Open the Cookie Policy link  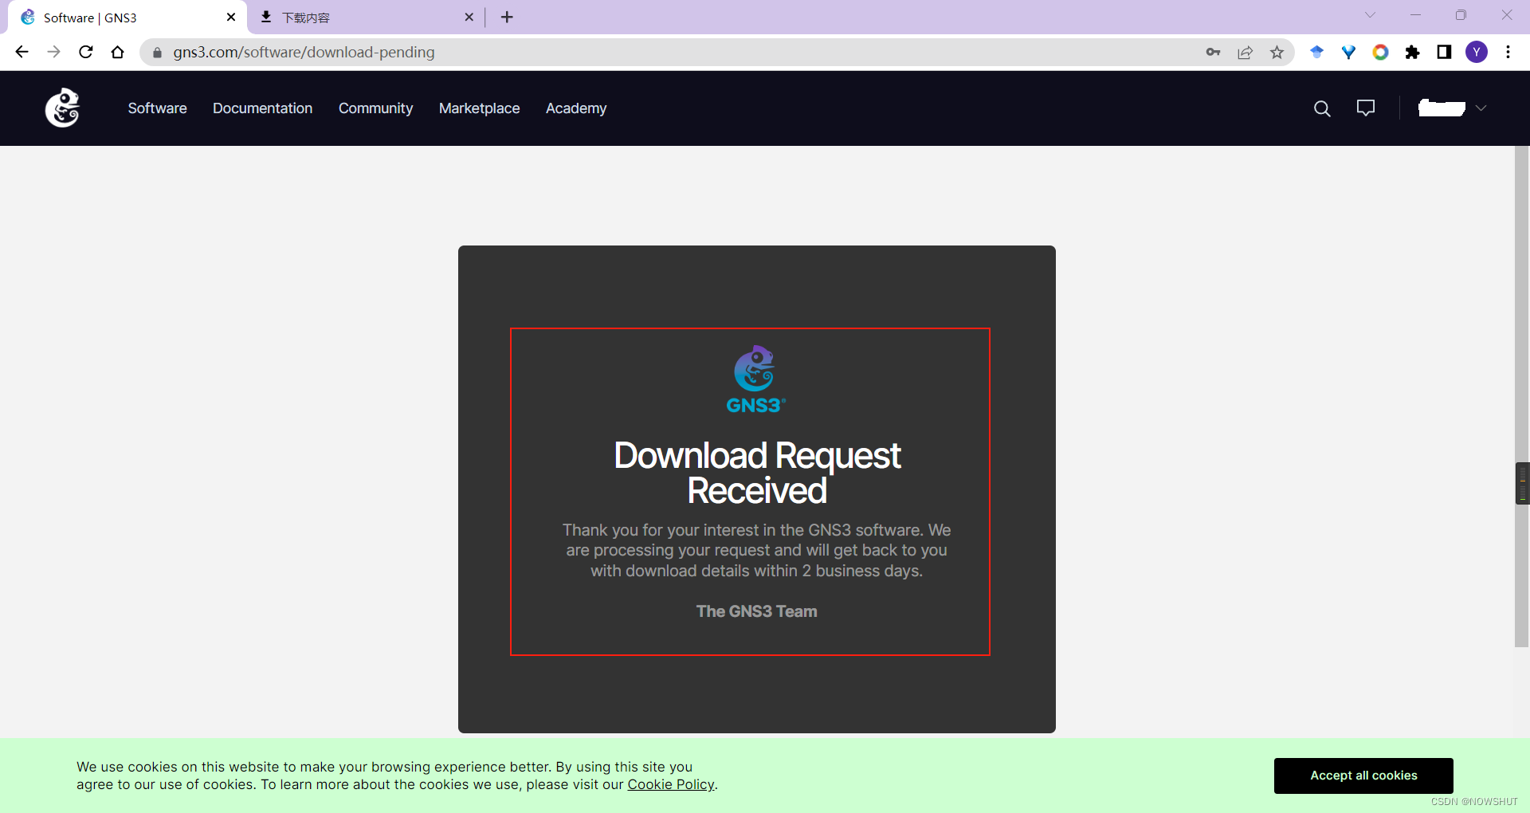671,784
